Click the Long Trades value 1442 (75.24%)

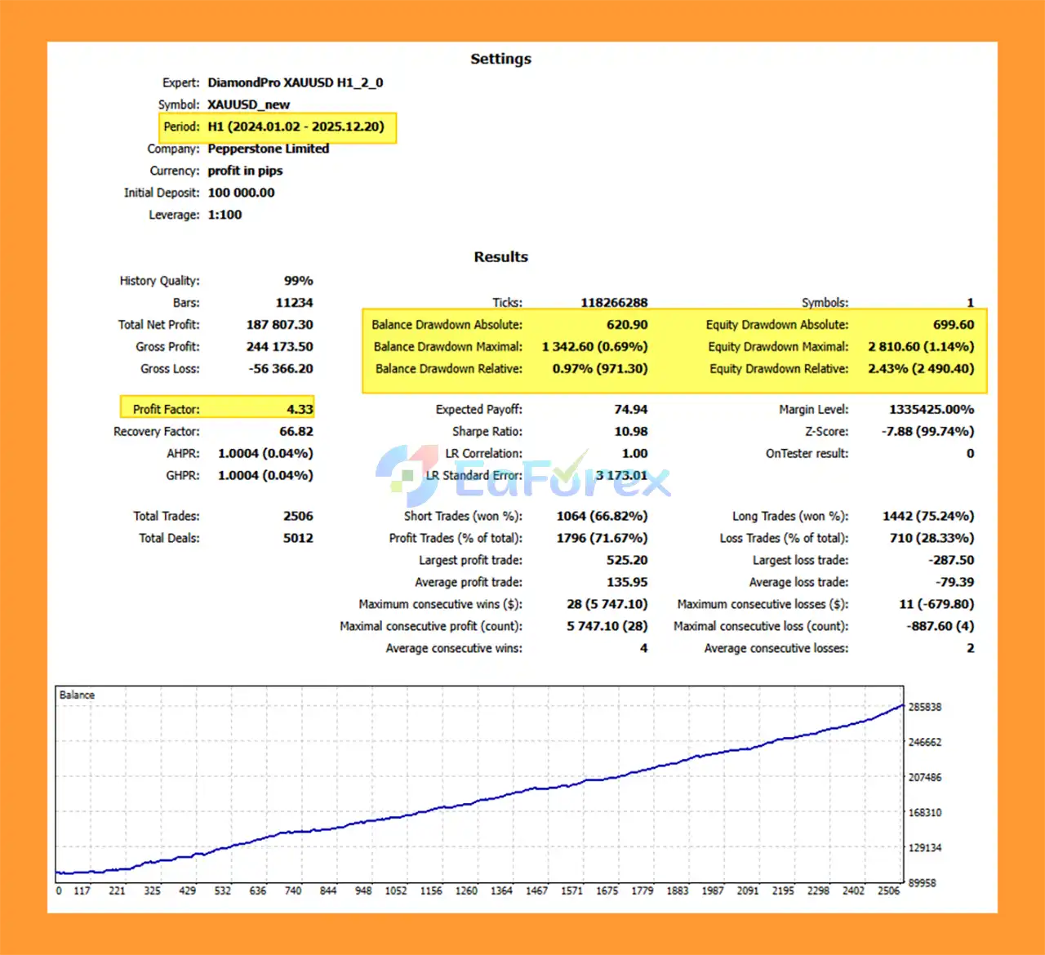[x=927, y=516]
